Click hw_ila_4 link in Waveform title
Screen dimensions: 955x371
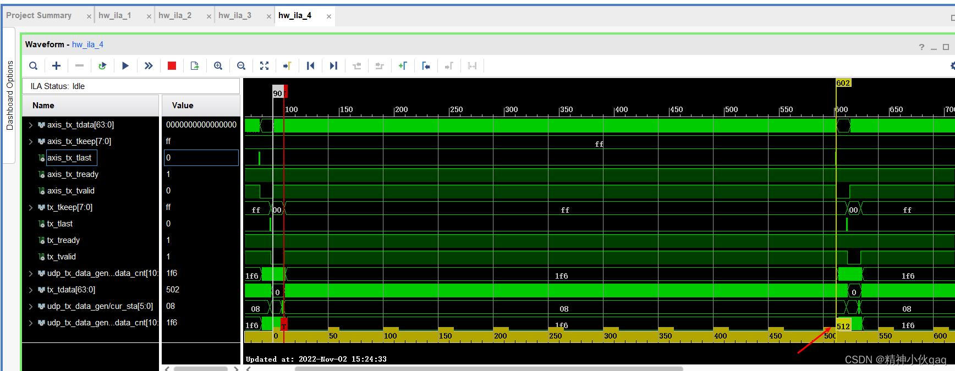point(87,45)
